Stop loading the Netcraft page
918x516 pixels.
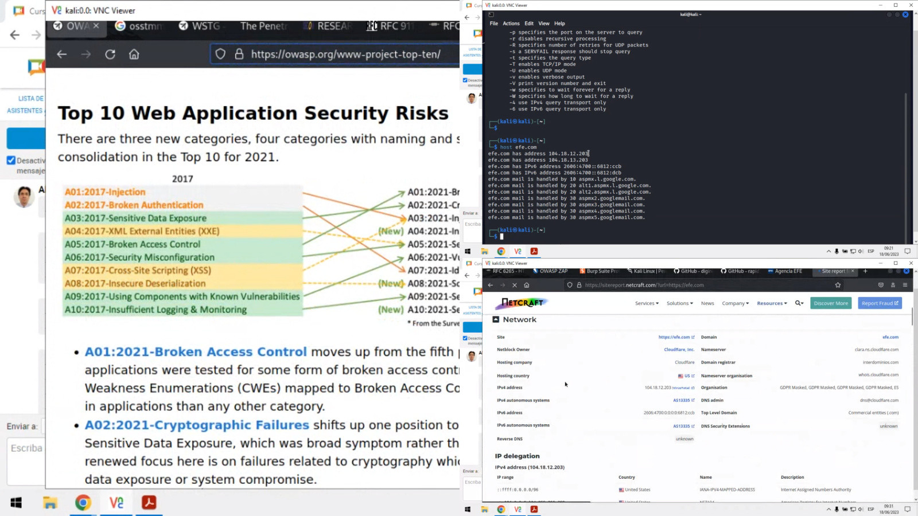click(515, 285)
